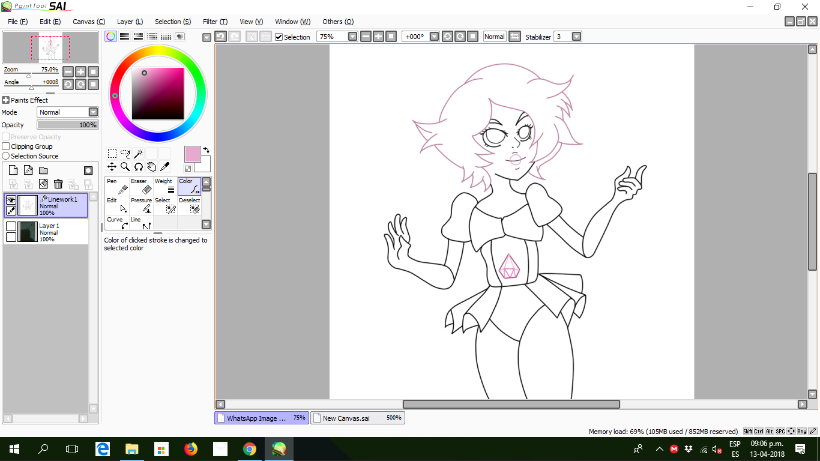The width and height of the screenshot is (820, 461).
Task: Pick the eyedropper color picker tool
Action: [x=165, y=167]
